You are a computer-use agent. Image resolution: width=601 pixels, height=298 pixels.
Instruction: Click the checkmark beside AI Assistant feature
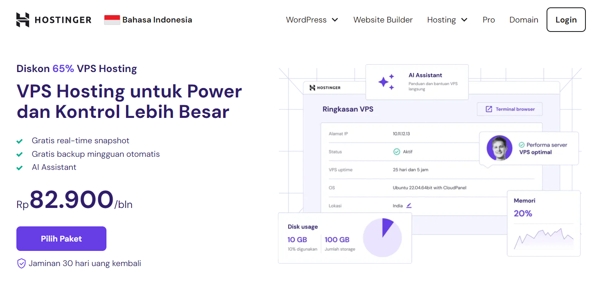click(19, 168)
